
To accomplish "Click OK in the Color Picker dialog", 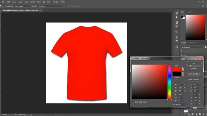I will [194, 63].
